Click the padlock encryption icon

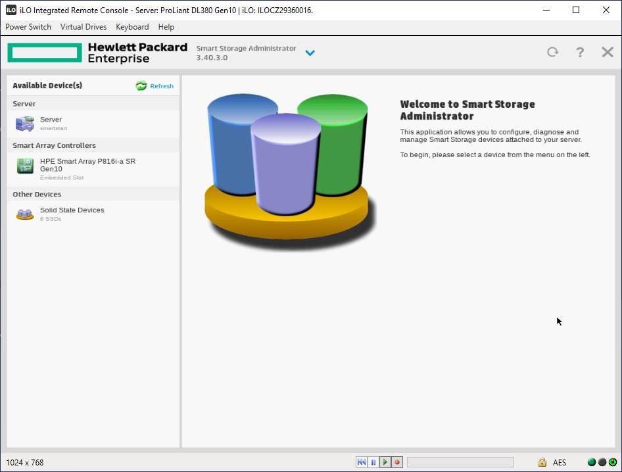[542, 462]
